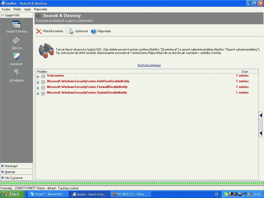Click the Windows Start button
The width and height of the screenshot is (264, 198).
[12, 194]
